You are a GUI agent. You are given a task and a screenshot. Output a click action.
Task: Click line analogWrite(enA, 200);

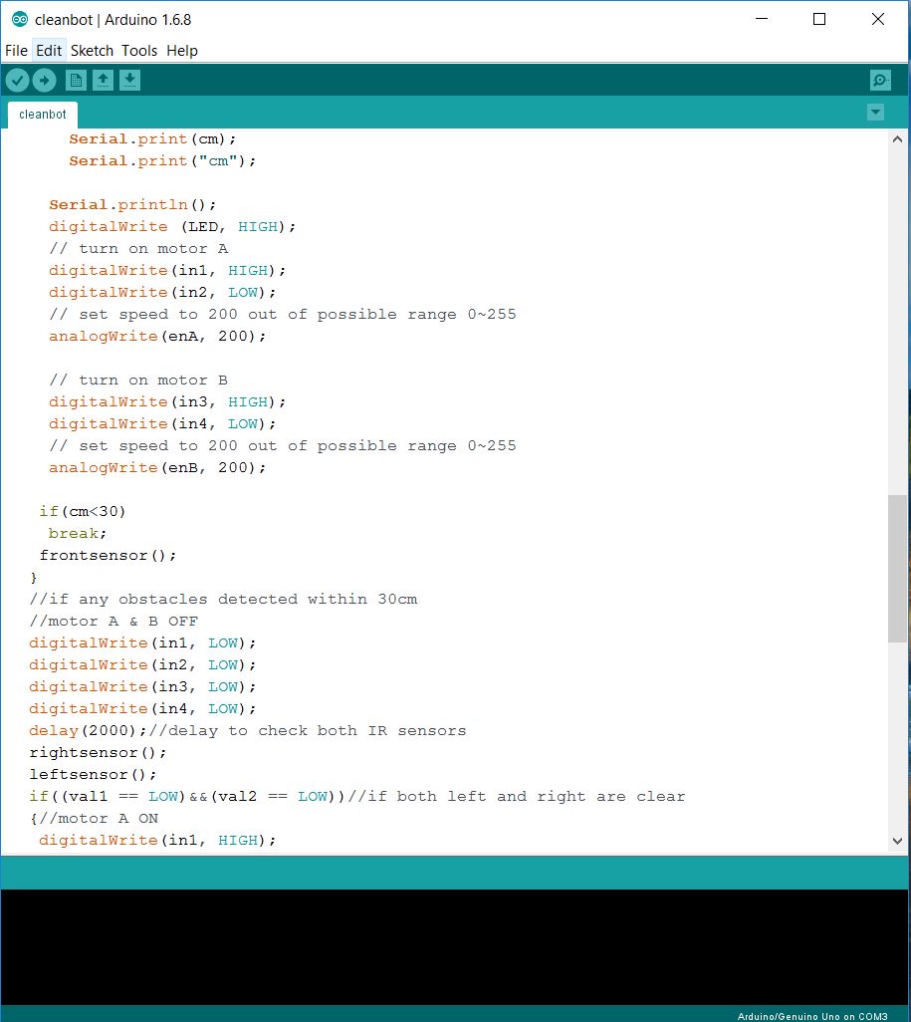[157, 337]
